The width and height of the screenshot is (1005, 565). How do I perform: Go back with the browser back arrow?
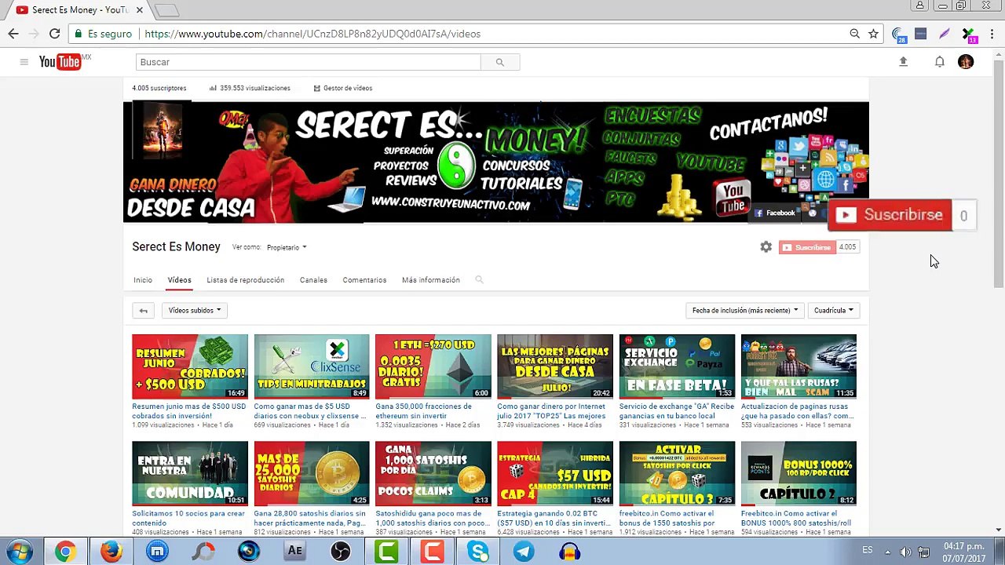[13, 34]
